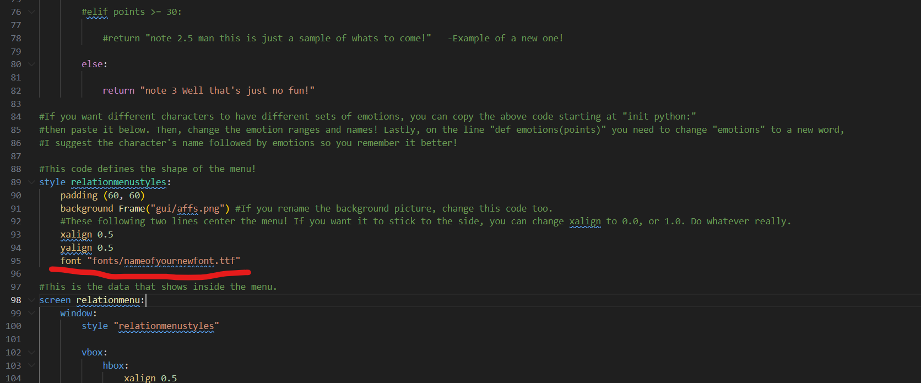Click the yalign 0.5 line
This screenshot has height=383, width=921.
tap(87, 247)
